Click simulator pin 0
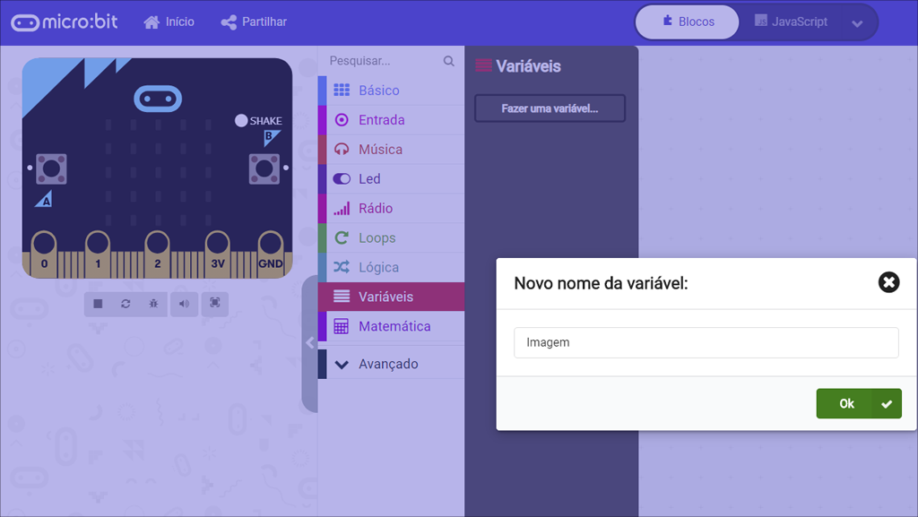 [x=44, y=254]
